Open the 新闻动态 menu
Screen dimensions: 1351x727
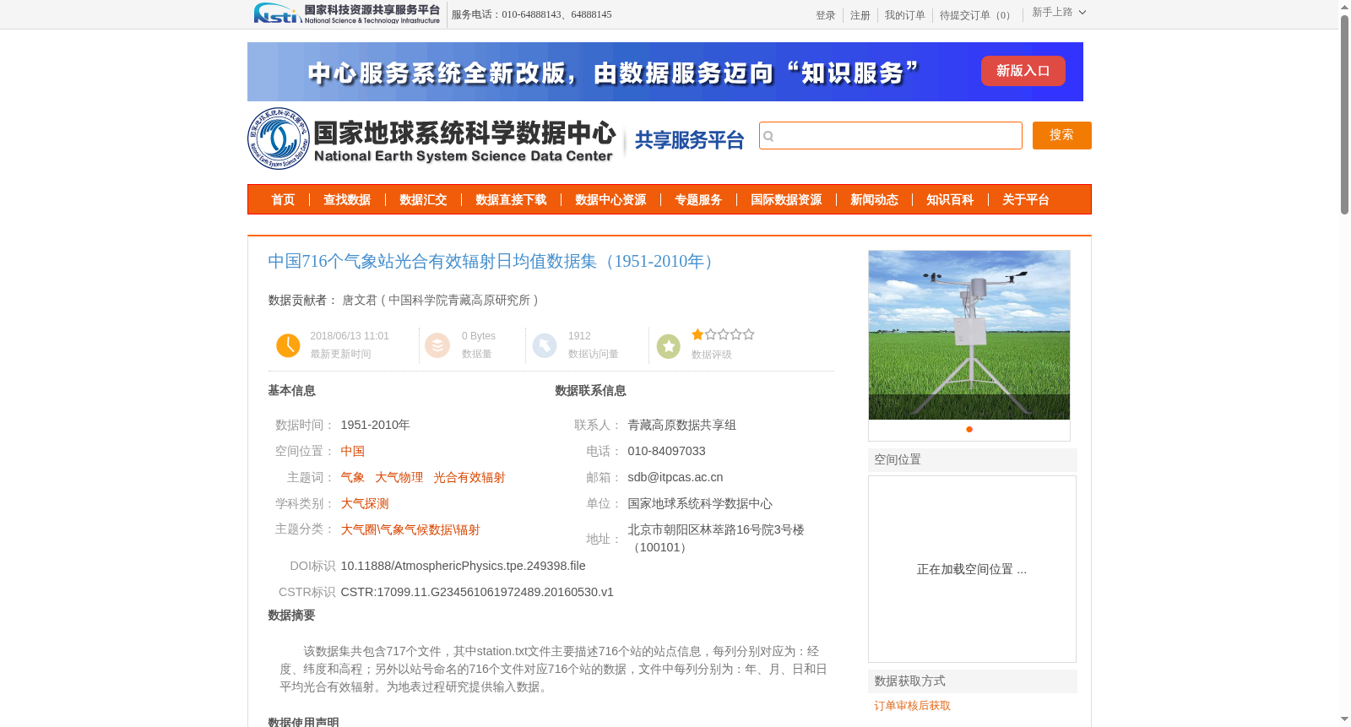(874, 199)
